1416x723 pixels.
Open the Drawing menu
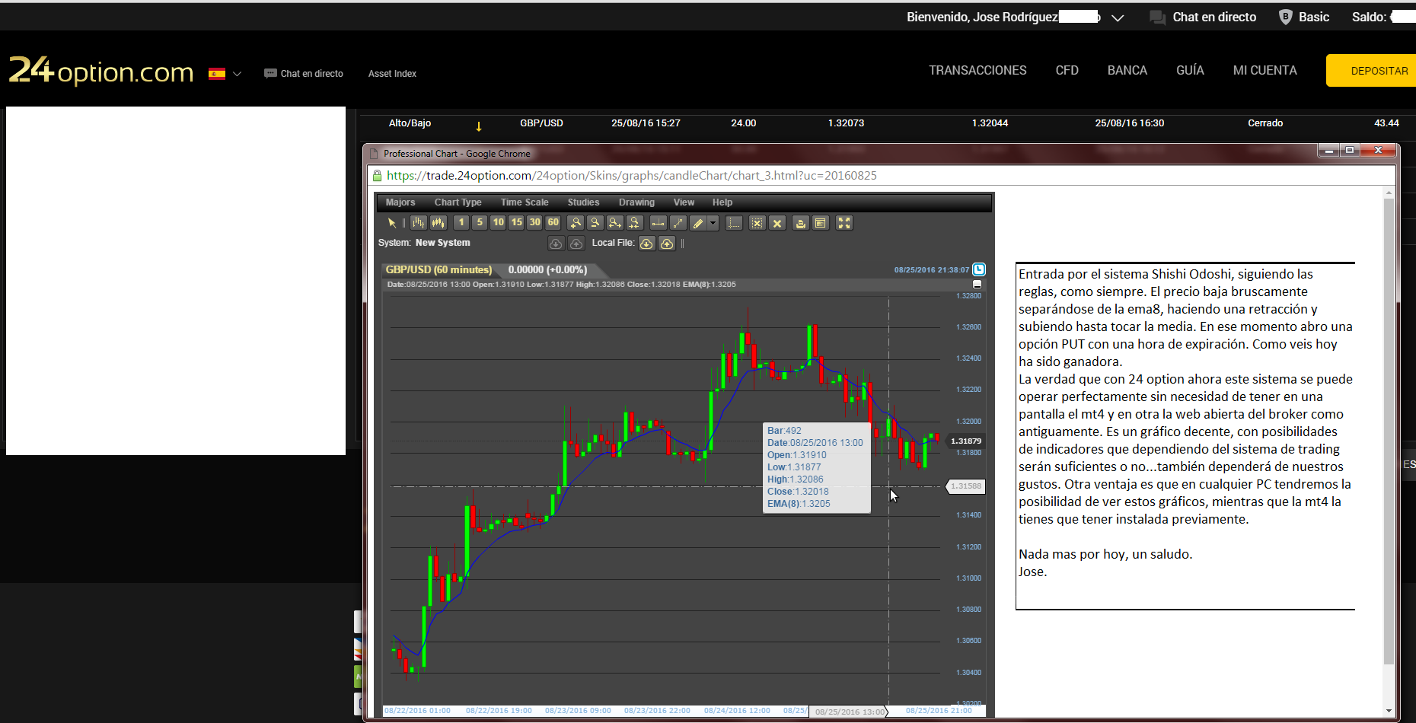[636, 202]
